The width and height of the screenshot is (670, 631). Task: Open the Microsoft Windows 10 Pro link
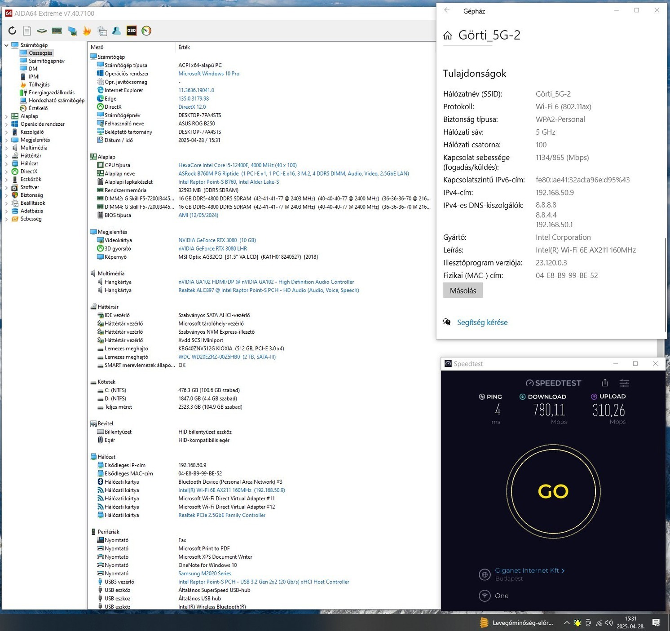pos(209,74)
